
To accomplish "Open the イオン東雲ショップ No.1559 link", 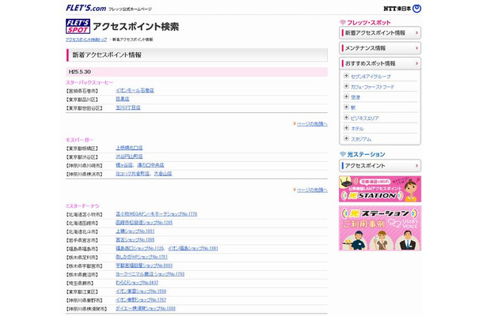I will (141, 292).
